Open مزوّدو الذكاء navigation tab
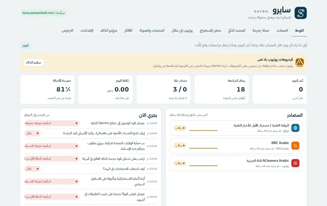Screen dimensions: 327x206 tap(109, 31)
